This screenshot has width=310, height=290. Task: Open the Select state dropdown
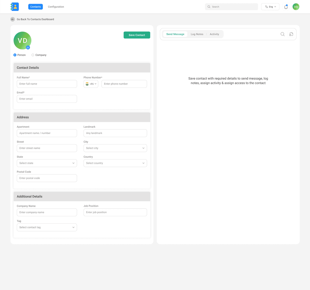(x=47, y=163)
